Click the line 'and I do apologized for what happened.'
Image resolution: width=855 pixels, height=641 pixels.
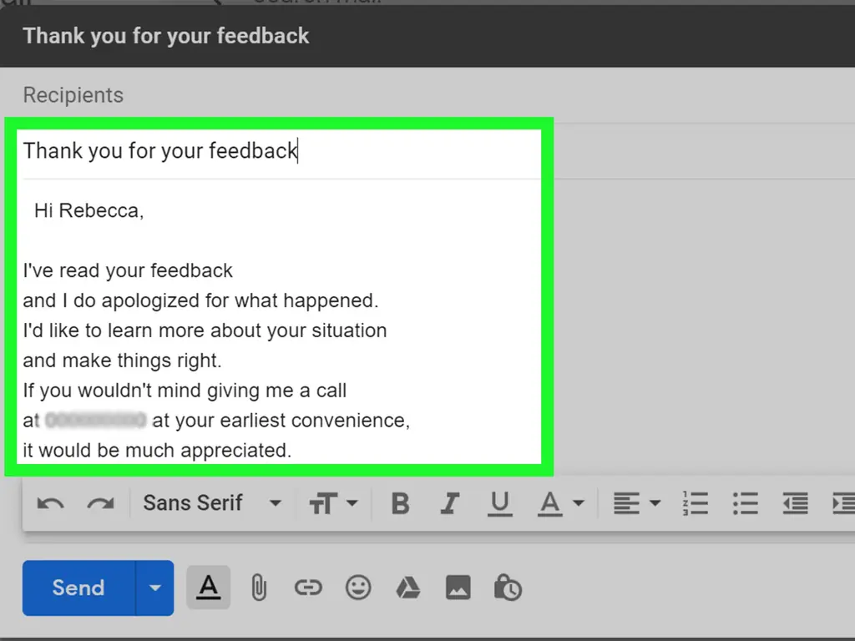200,300
